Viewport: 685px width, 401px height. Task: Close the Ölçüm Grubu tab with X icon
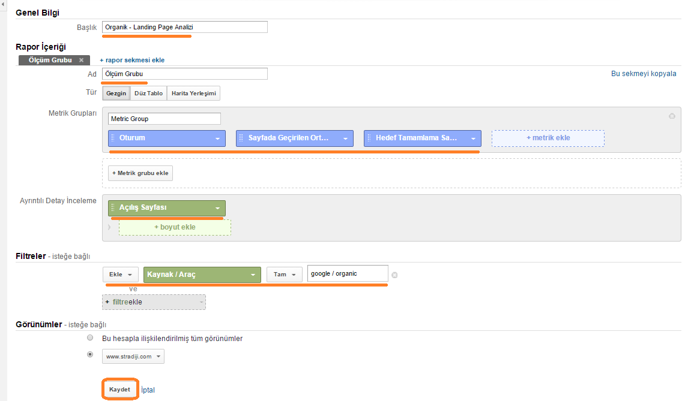tap(81, 61)
